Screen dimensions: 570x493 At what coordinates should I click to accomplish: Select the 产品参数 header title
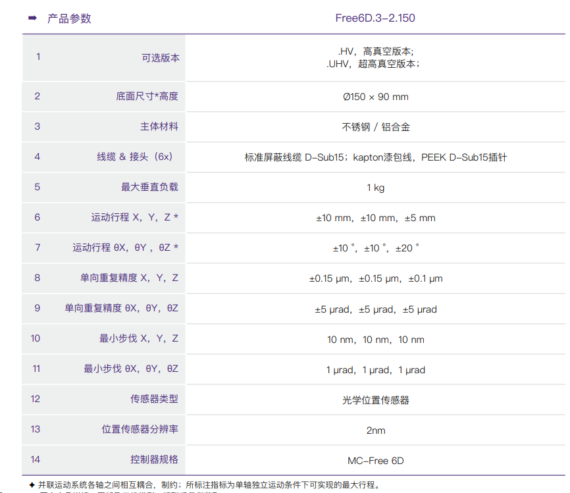point(69,18)
